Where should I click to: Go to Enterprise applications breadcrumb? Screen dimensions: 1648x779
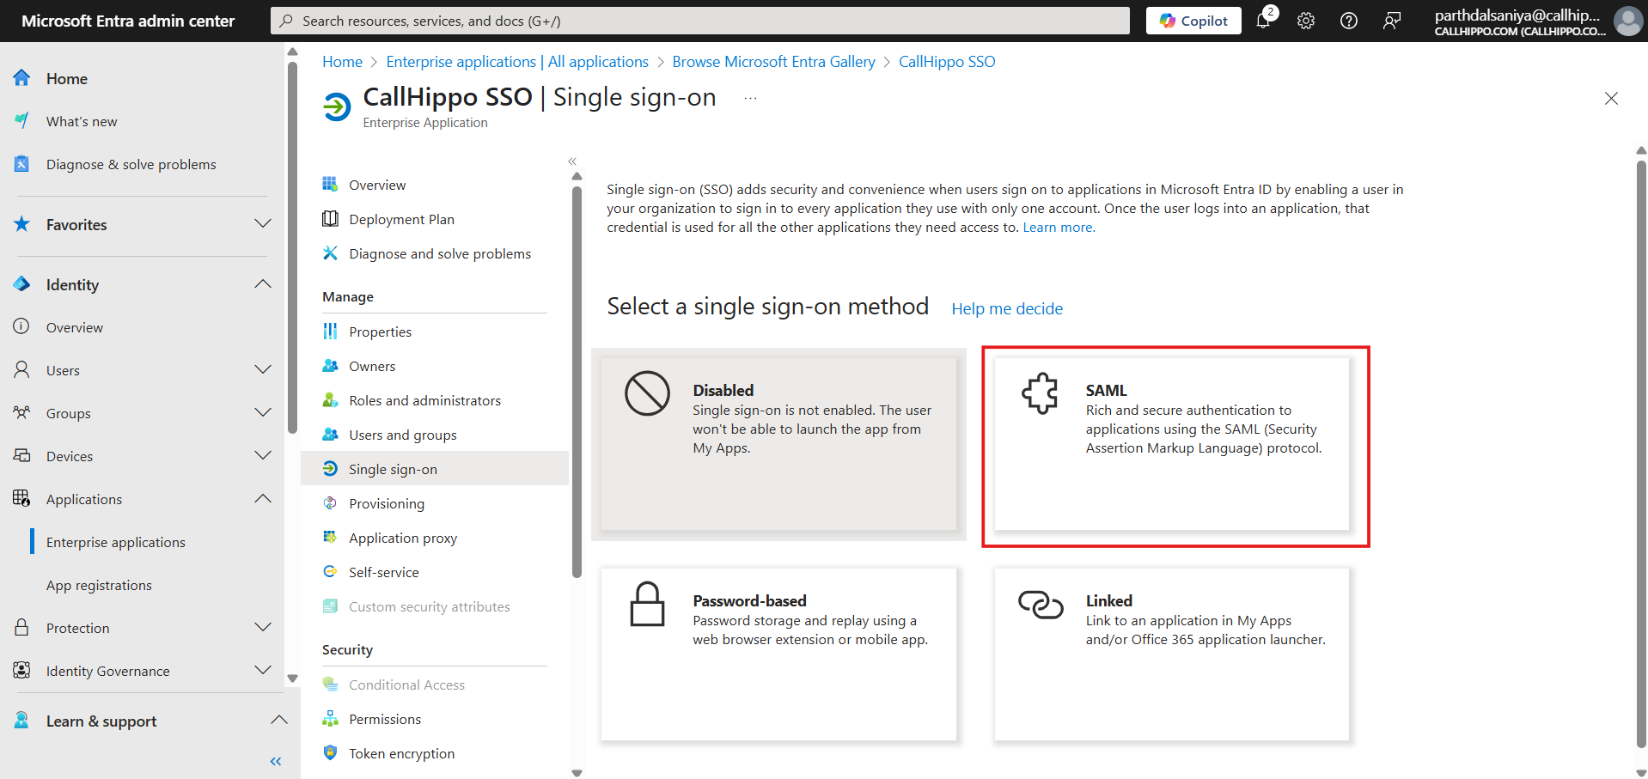click(x=517, y=62)
